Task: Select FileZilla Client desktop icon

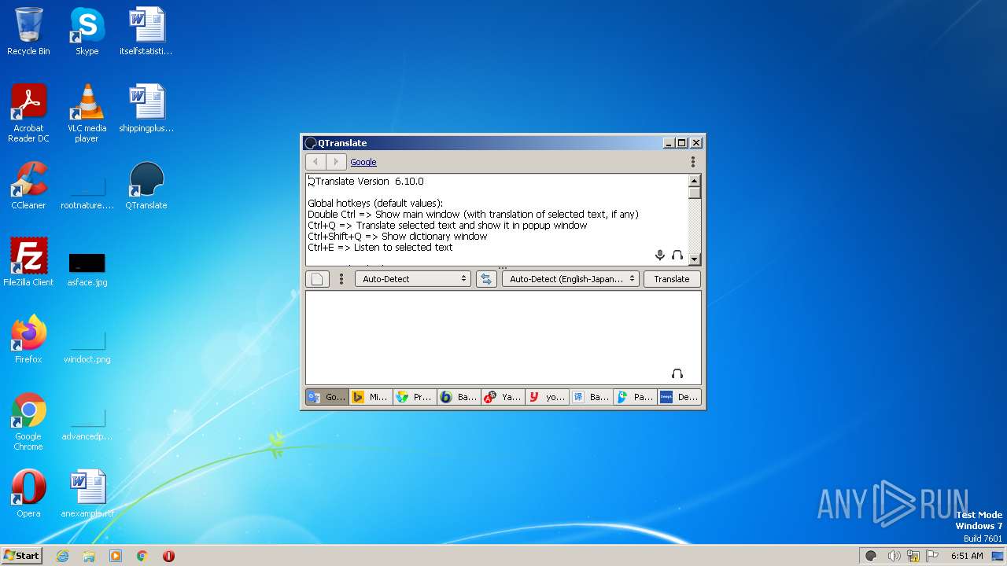Action: (28, 263)
